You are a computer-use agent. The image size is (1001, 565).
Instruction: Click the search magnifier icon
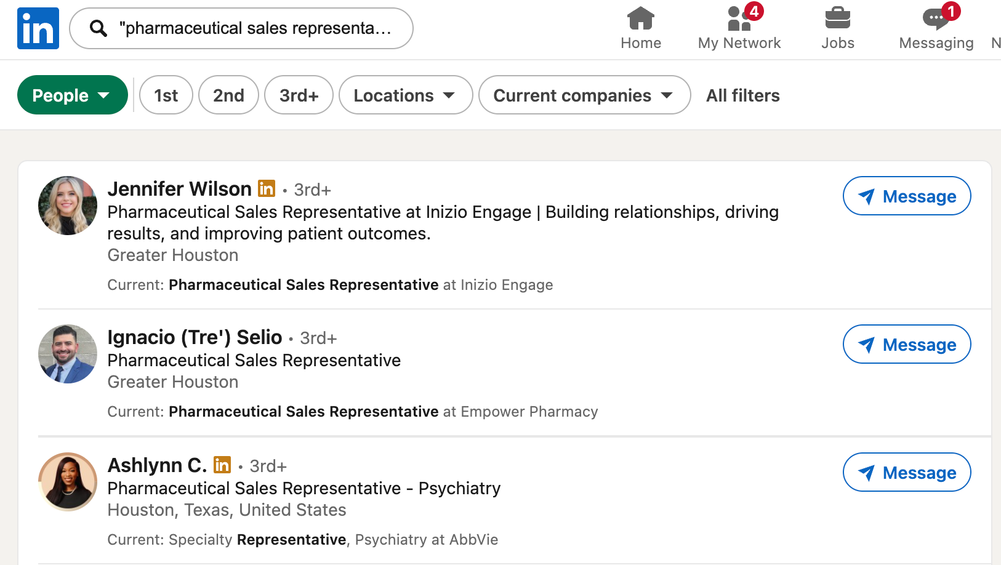pos(98,28)
